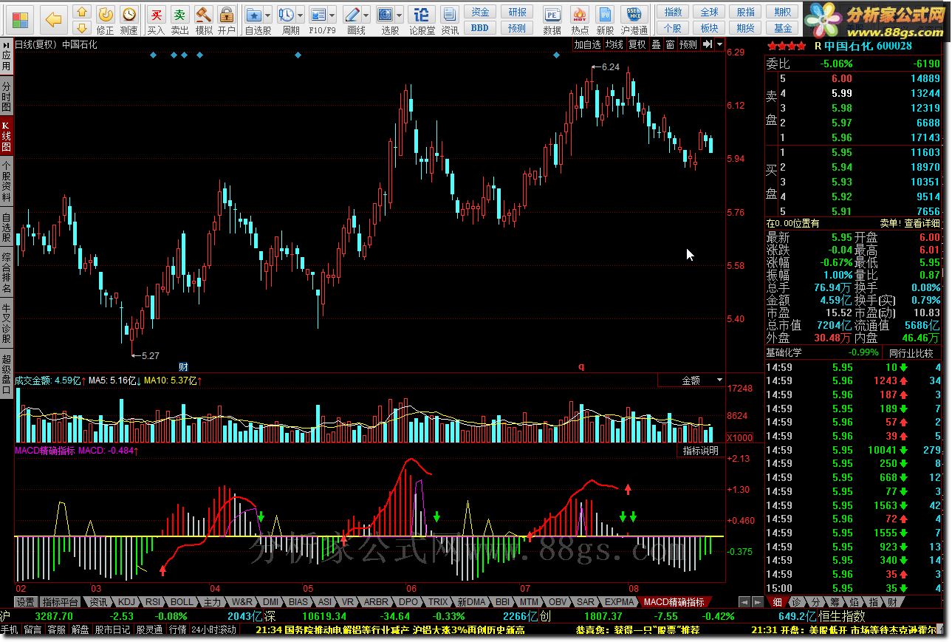Screen dimensions: 952x642
Task: Select the MACD精确指标 tab
Action: [674, 602]
